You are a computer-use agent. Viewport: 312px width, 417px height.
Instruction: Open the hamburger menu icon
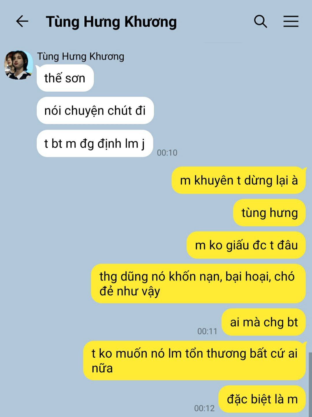291,21
